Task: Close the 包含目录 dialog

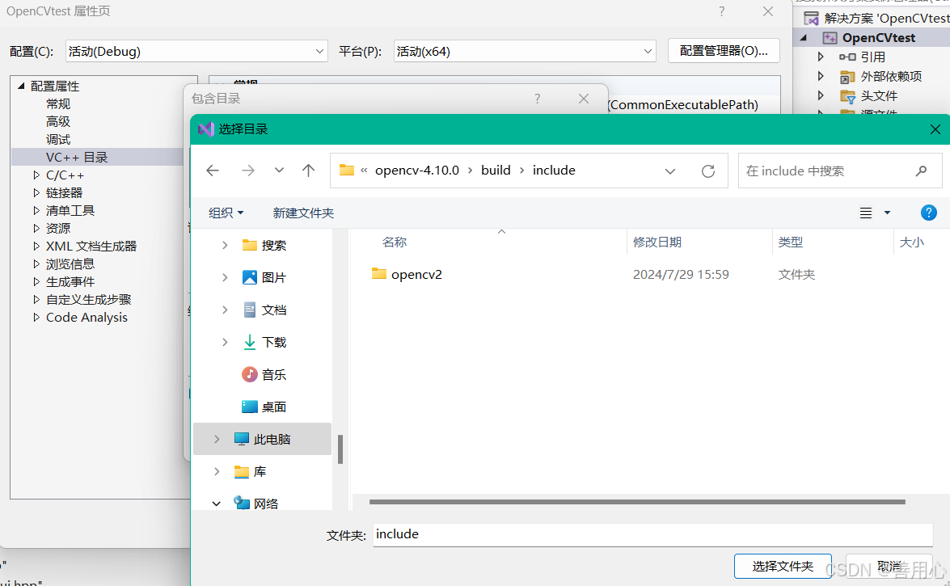Action: pos(584,99)
